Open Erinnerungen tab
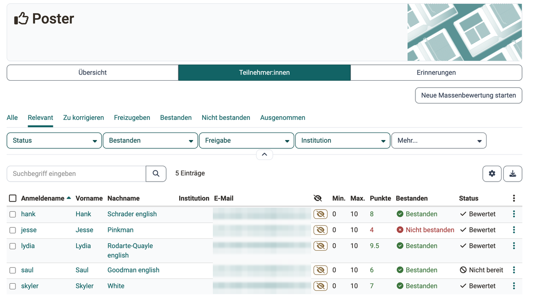538x301 pixels. tap(436, 73)
